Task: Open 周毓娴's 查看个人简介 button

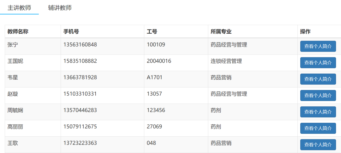Action: coord(318,112)
